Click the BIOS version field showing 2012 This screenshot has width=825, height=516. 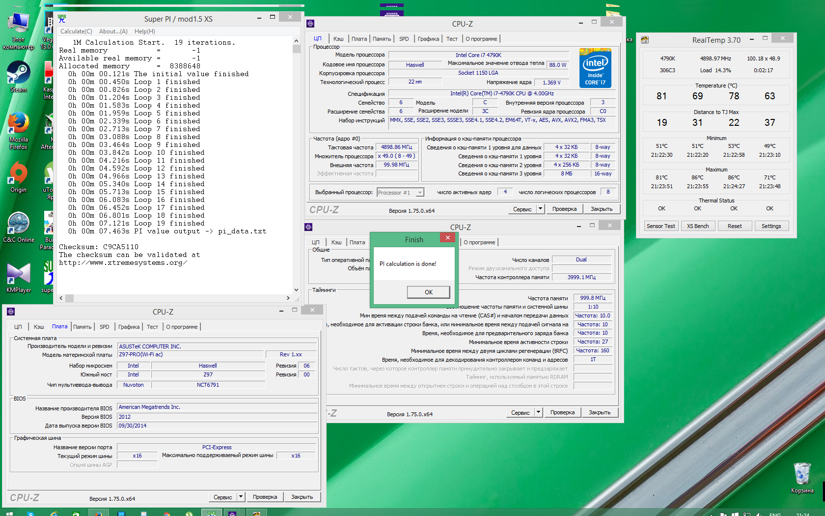pyautogui.click(x=217, y=417)
